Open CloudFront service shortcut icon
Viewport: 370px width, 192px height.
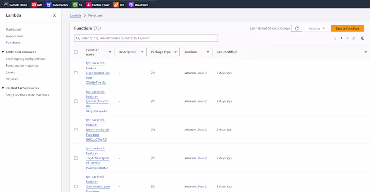click(131, 5)
